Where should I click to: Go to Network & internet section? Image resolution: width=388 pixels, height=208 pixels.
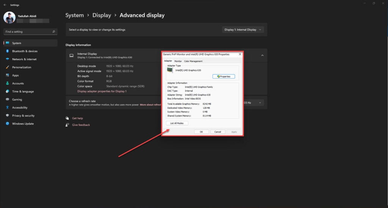pos(30,59)
